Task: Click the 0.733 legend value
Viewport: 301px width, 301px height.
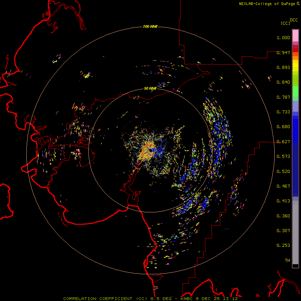Action: (x=283, y=112)
